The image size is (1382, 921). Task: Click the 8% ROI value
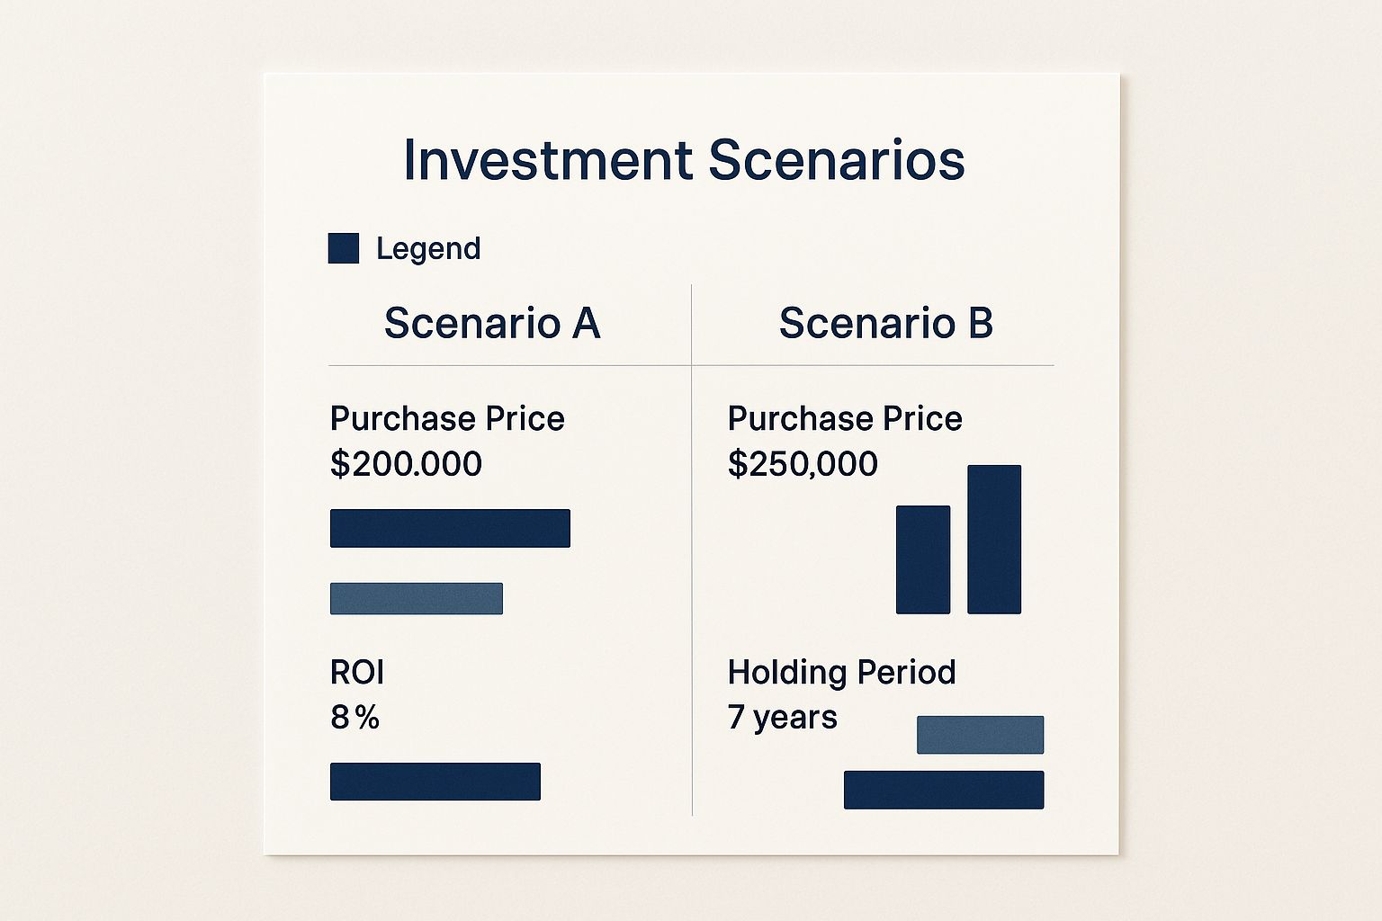[354, 718]
